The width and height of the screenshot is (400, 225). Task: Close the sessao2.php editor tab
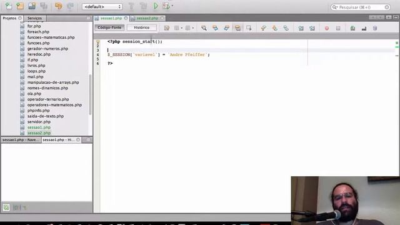pos(162,18)
